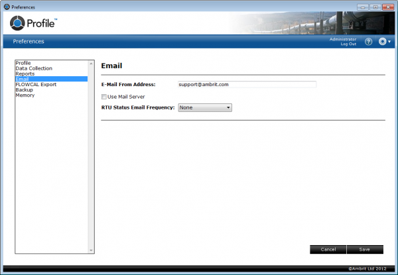Screen dimensions: 398x275
Task: Select the Email preferences section
Action: pyautogui.click(x=51, y=79)
